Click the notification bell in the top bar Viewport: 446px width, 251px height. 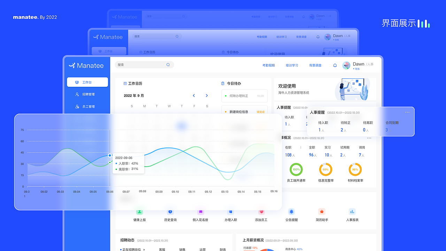pos(335,65)
